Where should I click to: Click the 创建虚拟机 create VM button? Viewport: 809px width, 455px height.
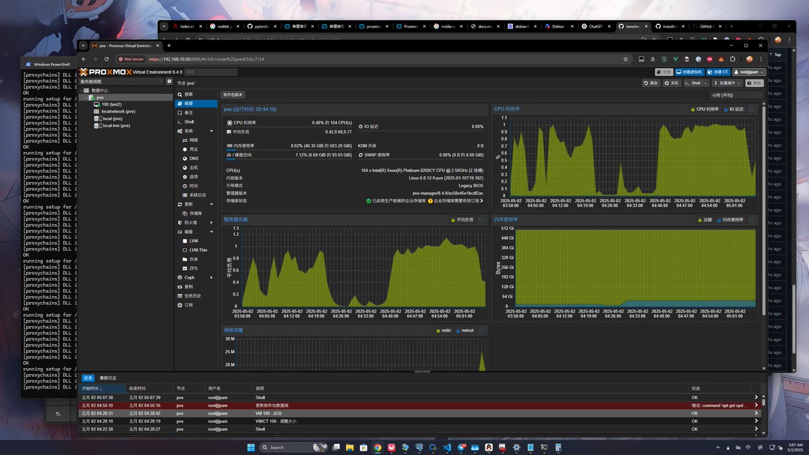pyautogui.click(x=689, y=71)
